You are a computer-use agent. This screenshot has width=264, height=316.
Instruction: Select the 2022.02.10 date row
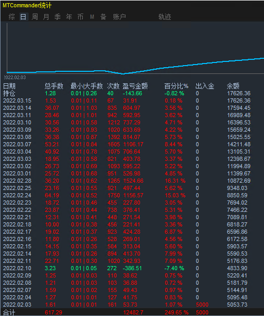(17, 268)
